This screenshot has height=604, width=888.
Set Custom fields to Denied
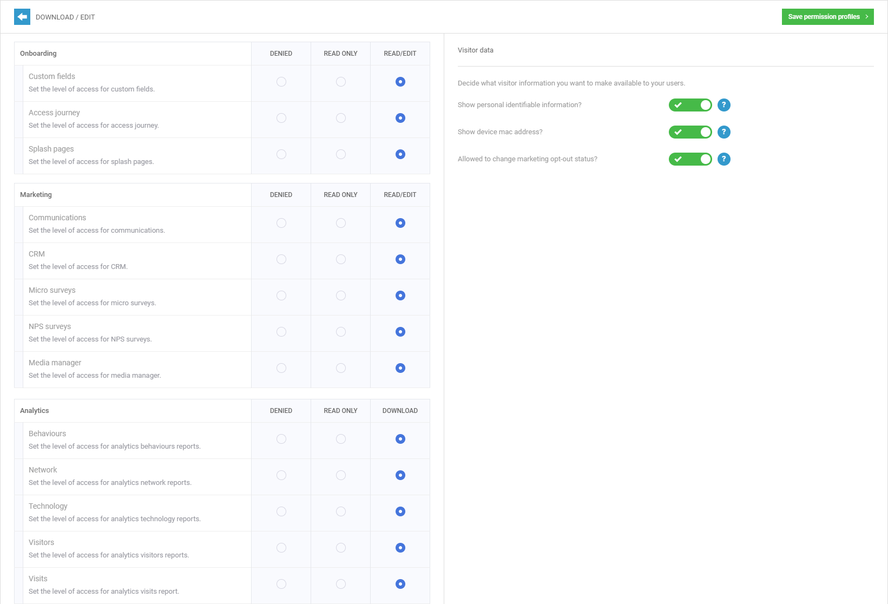(281, 82)
